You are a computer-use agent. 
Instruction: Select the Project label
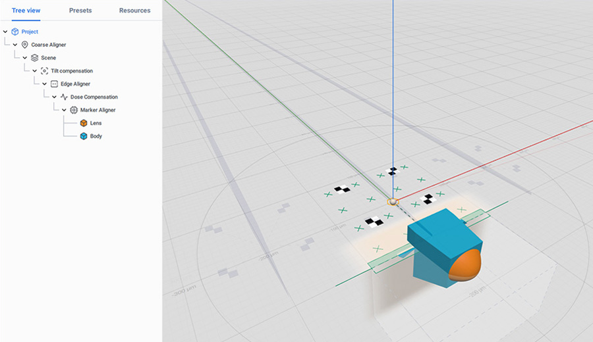tap(30, 32)
